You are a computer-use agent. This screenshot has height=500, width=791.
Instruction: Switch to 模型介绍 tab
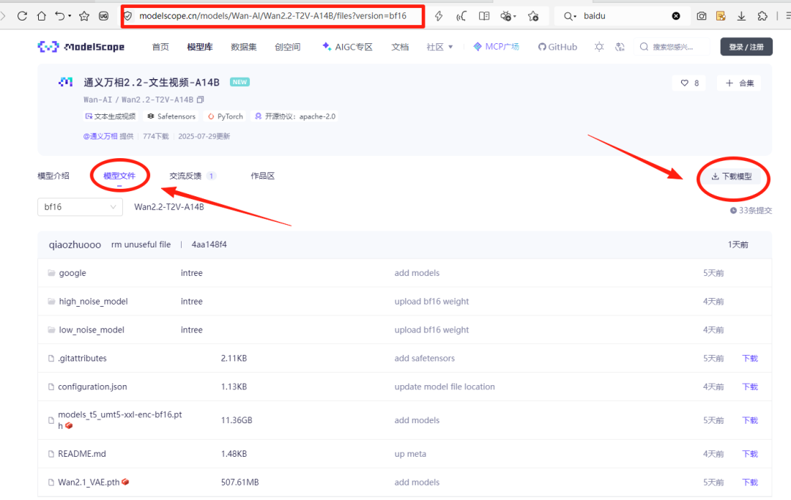[53, 176]
